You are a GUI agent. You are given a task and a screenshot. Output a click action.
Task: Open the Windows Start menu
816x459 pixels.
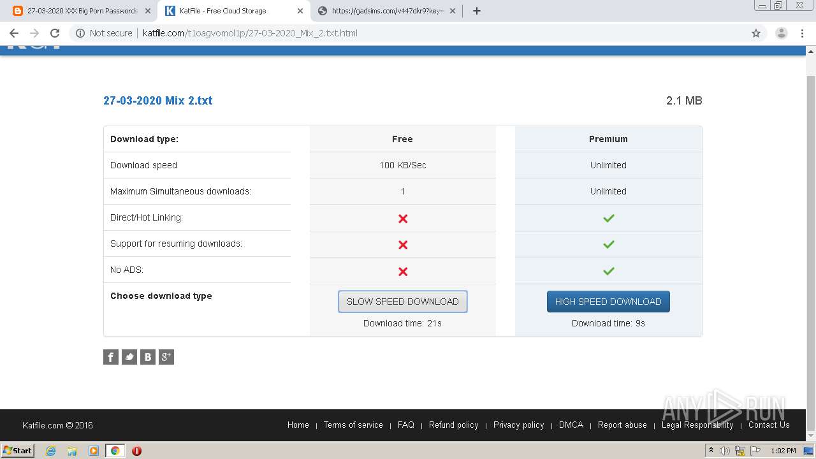pyautogui.click(x=18, y=451)
